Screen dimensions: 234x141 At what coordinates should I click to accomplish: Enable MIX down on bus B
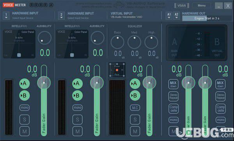click(x=220, y=84)
